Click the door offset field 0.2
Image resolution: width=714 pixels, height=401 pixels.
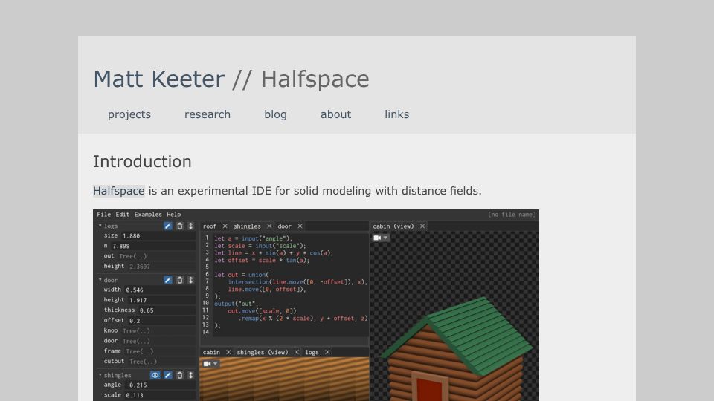tap(161, 321)
